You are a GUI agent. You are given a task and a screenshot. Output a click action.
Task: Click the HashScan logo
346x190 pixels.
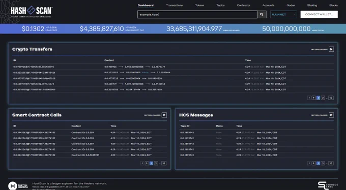tap(31, 12)
